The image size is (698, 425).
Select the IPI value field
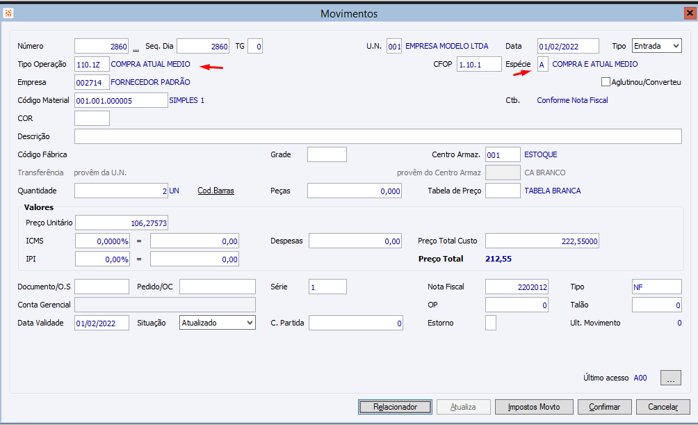[195, 259]
